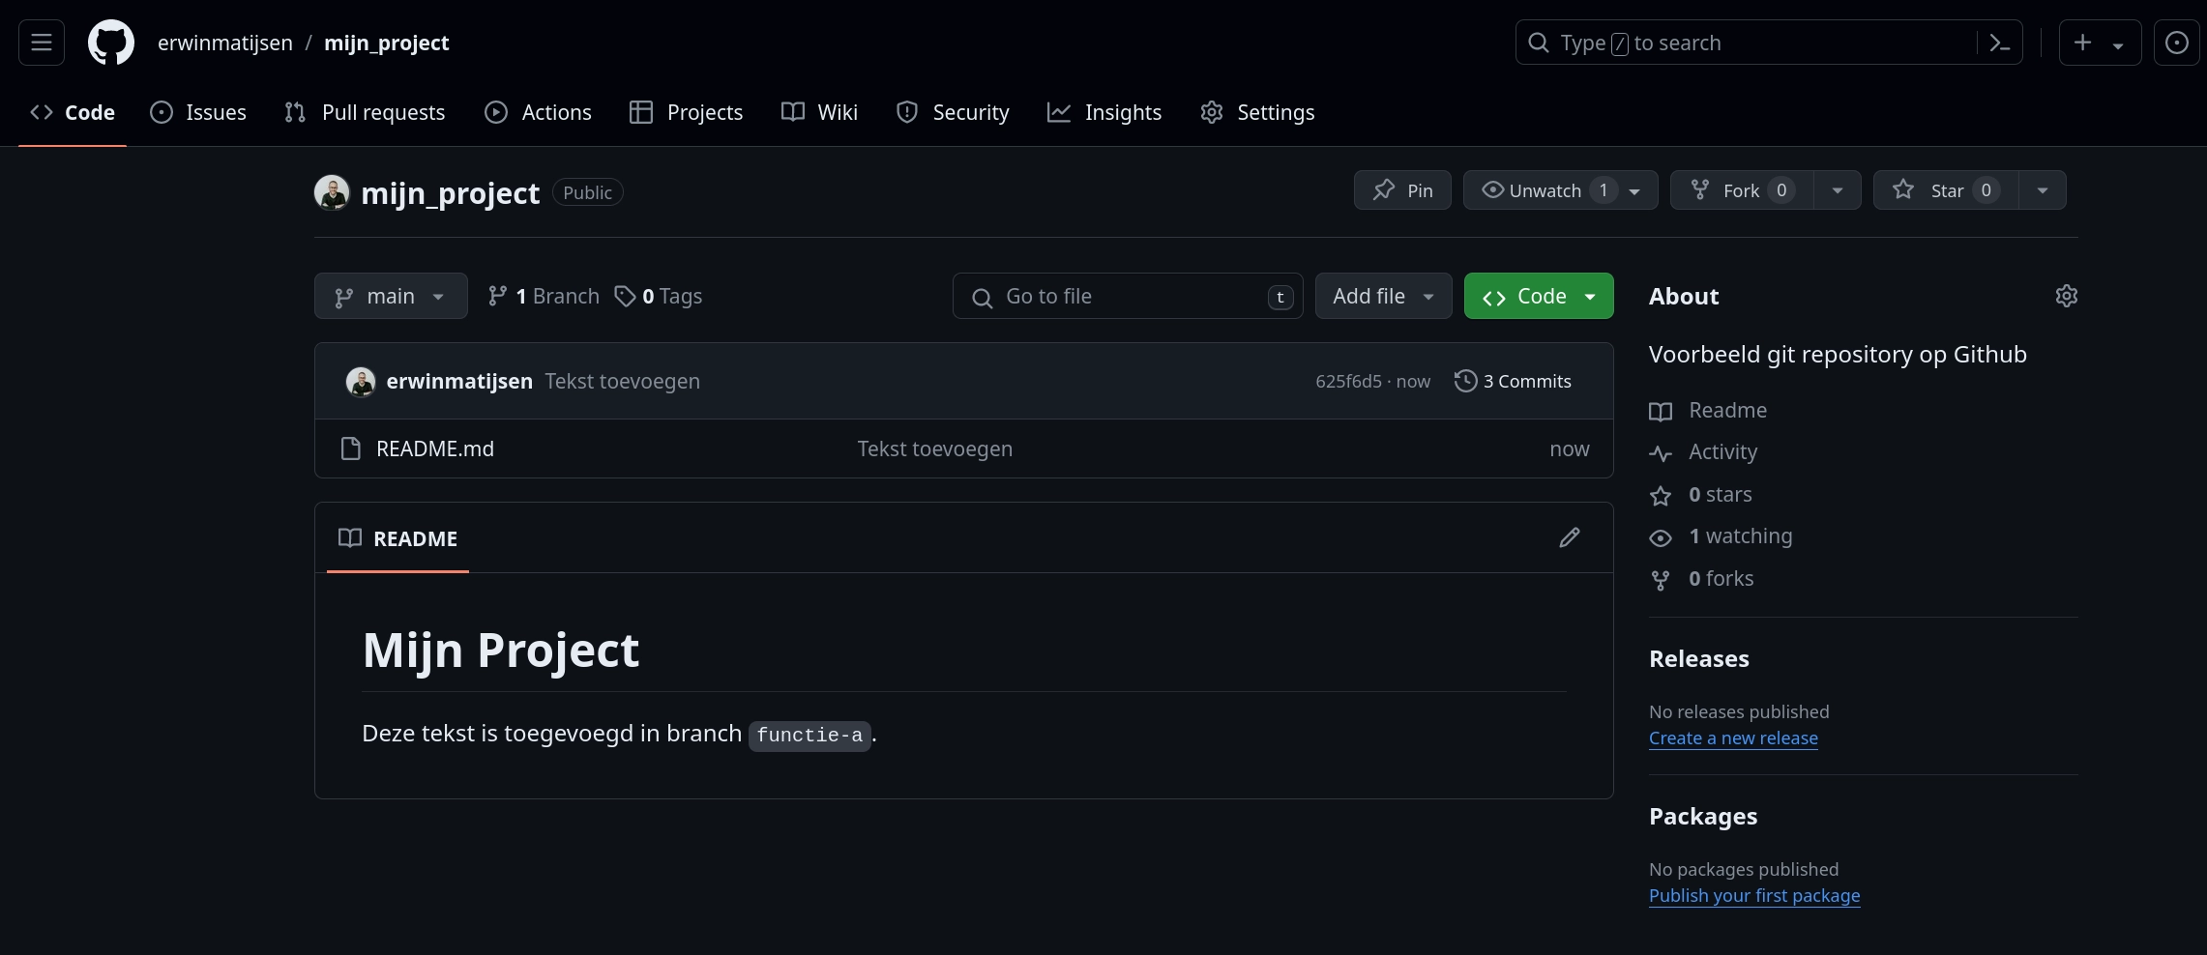The width and height of the screenshot is (2207, 955).
Task: Open the command palette icon
Action: pos(1999,43)
